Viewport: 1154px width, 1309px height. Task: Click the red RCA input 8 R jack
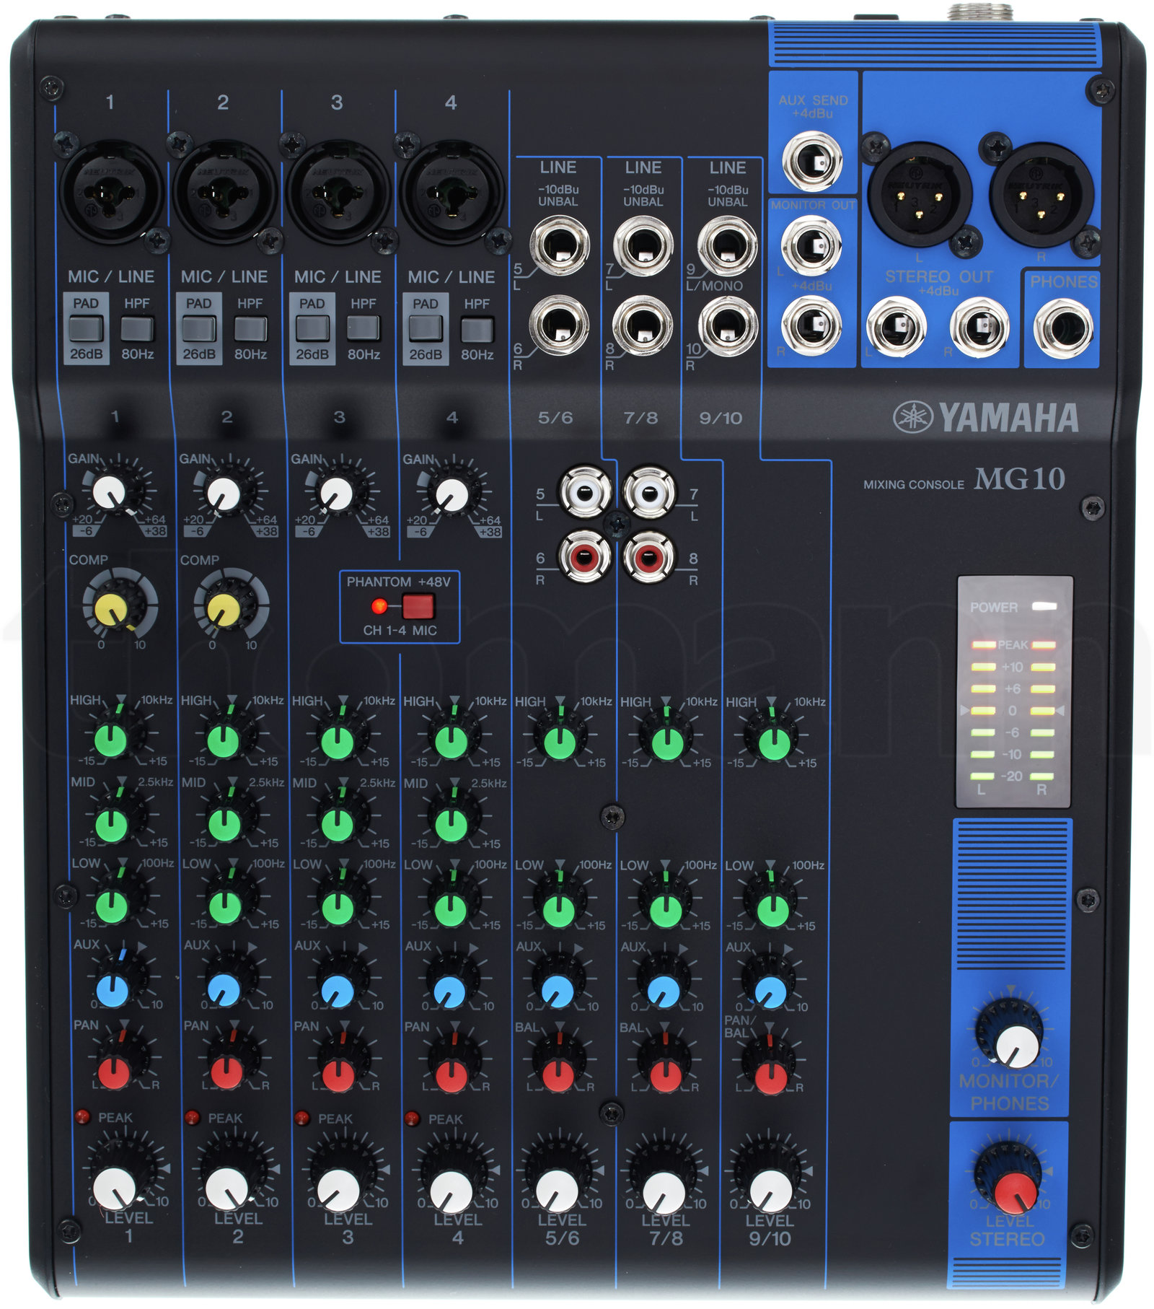coord(648,556)
